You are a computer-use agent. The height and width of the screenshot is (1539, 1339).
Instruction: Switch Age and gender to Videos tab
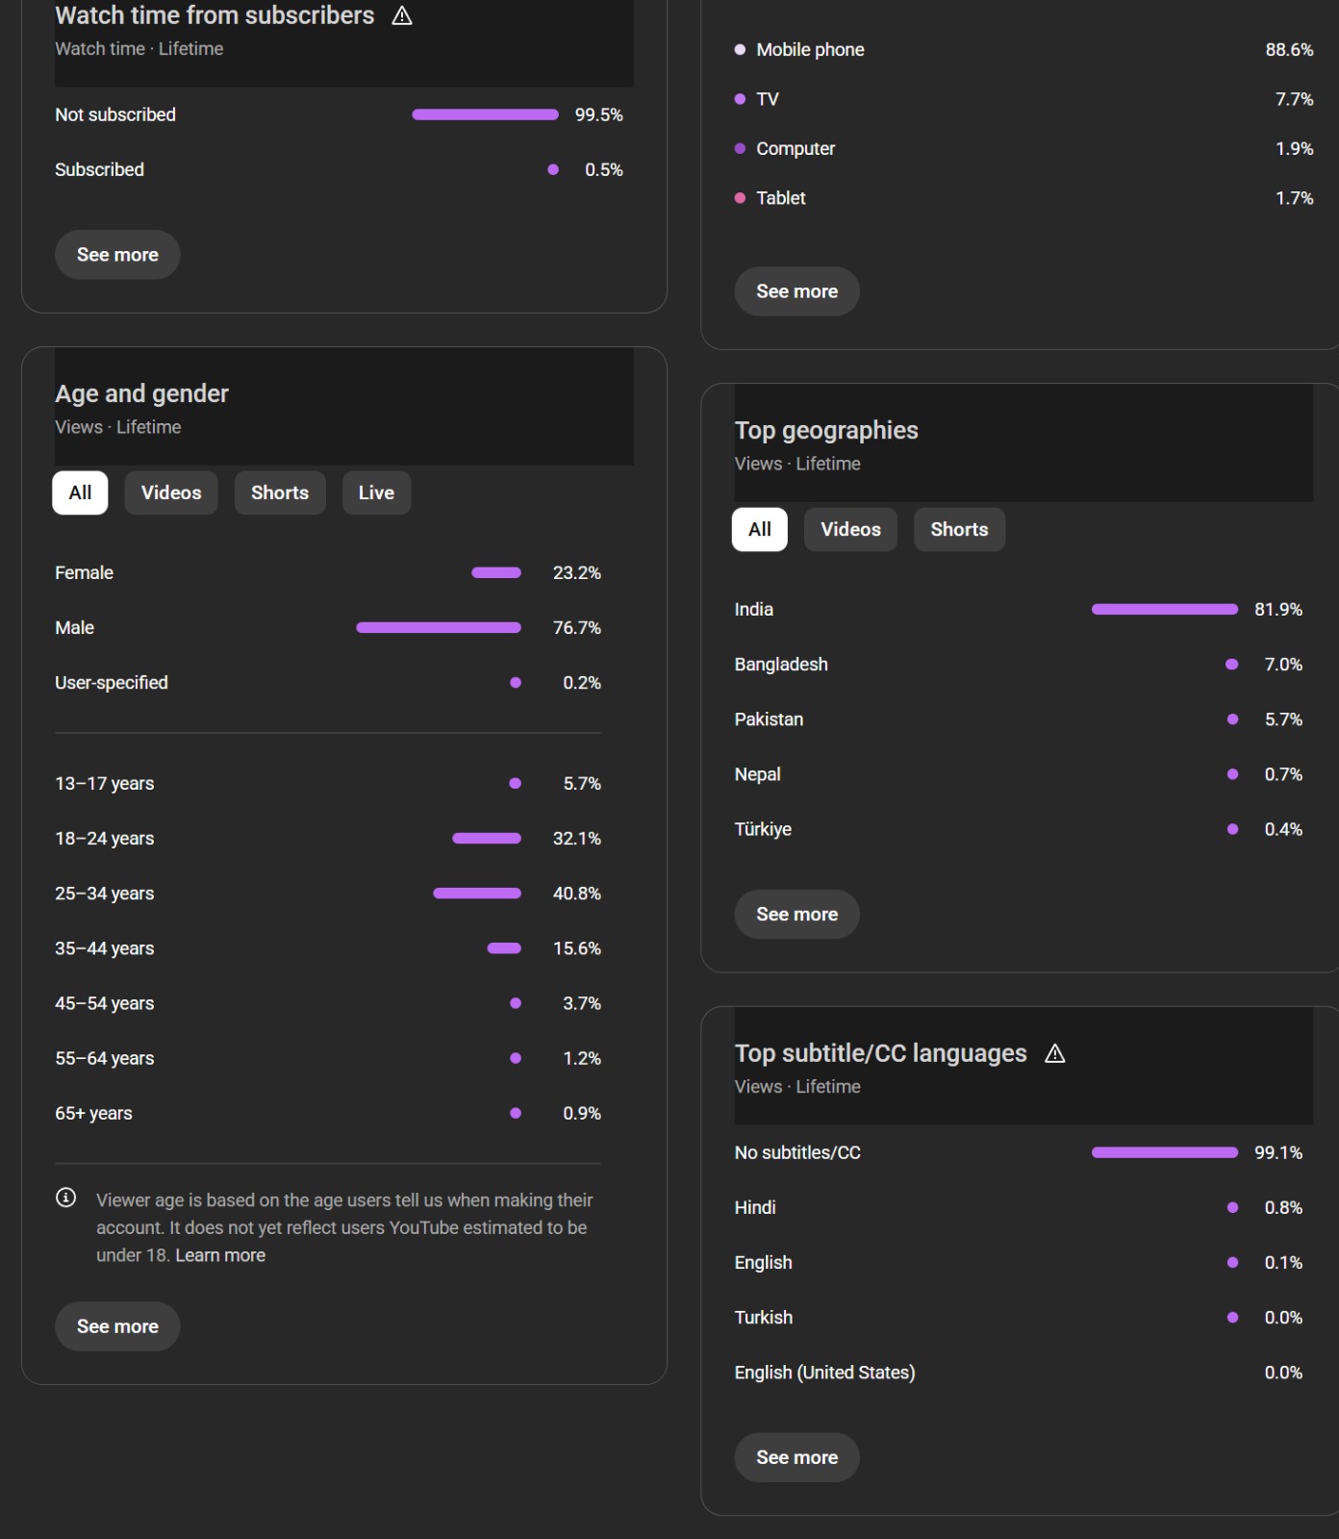click(171, 492)
